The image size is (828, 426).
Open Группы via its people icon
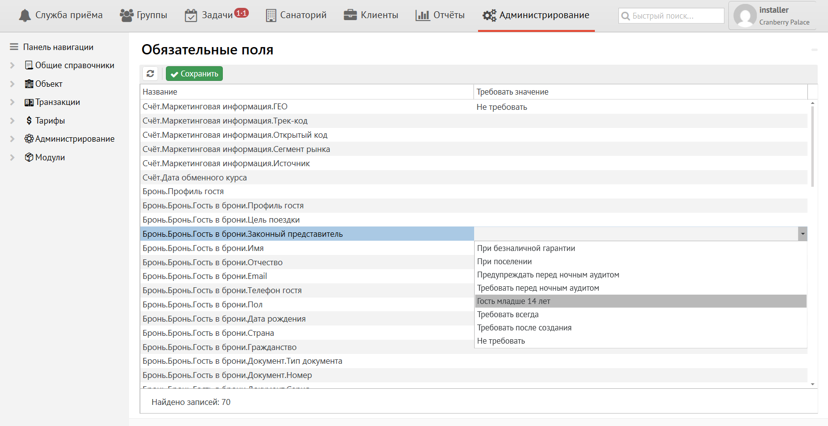pos(127,16)
